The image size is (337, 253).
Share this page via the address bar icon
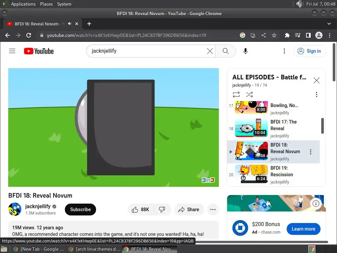point(264,35)
